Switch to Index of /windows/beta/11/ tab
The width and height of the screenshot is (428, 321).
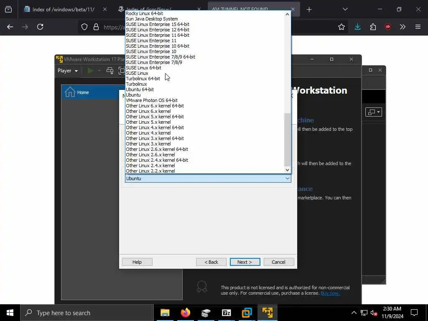[63, 9]
